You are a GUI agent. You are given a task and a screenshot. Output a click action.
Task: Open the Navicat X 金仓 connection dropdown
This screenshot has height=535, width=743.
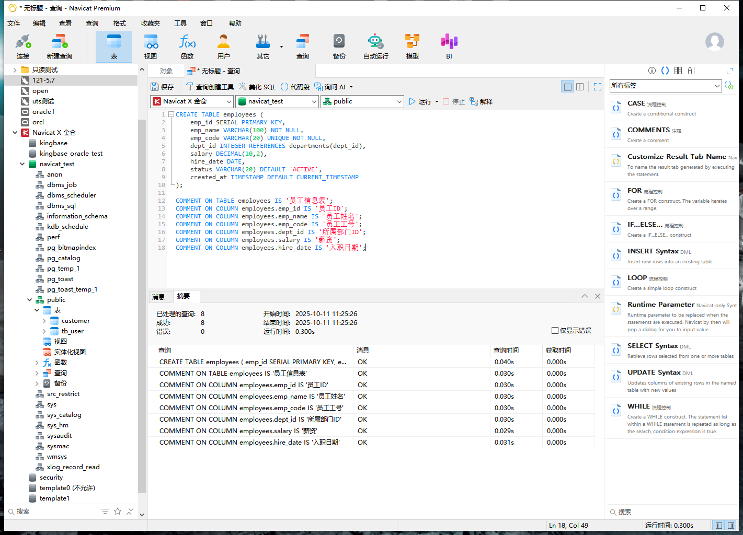(191, 101)
